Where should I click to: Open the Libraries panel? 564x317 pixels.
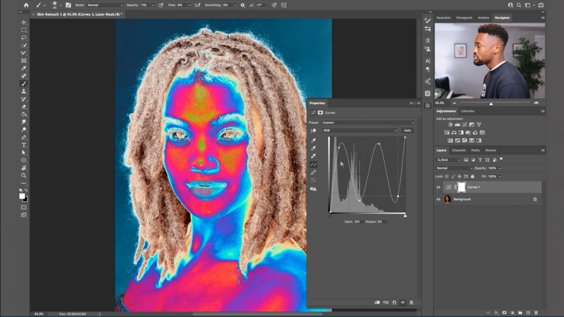[468, 111]
